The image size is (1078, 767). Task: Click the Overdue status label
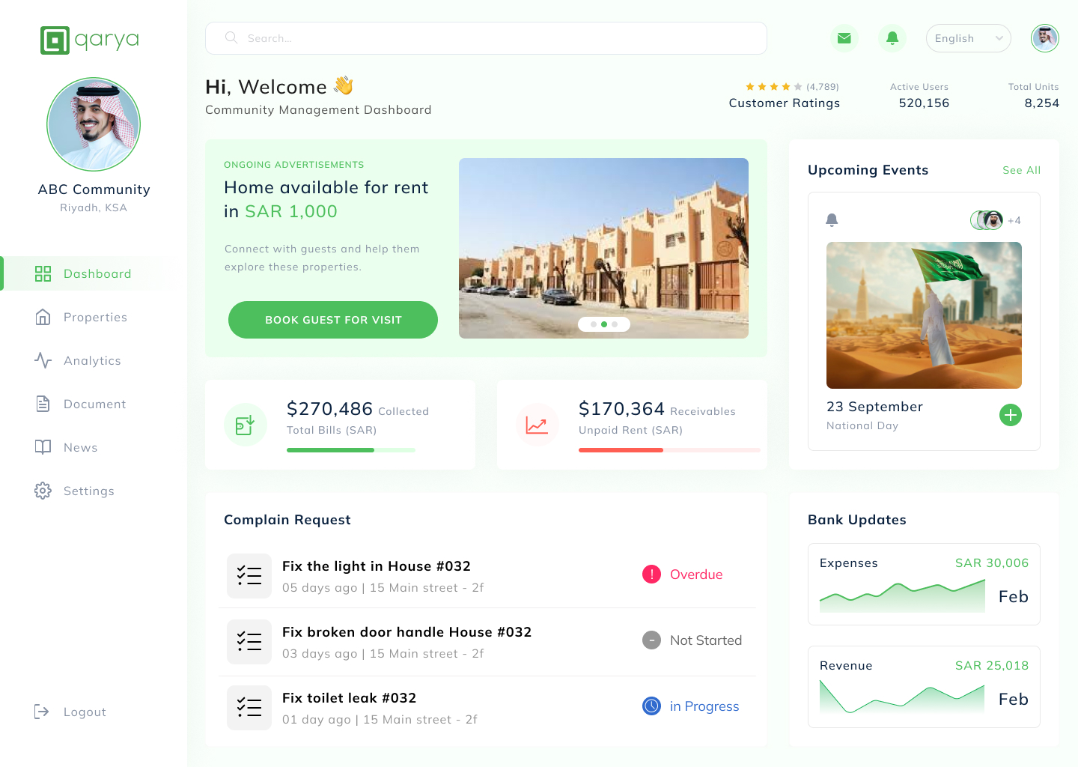point(696,575)
